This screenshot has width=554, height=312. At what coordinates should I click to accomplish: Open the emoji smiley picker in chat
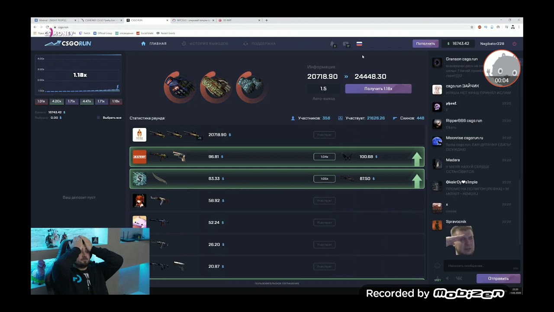(437, 266)
